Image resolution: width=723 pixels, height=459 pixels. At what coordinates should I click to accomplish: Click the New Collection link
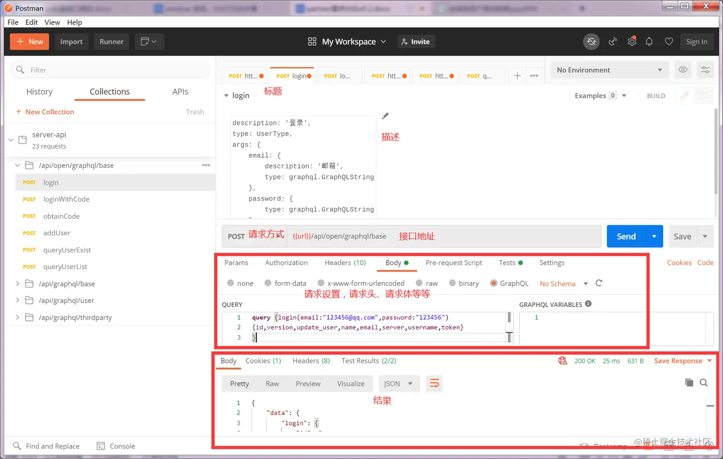point(45,111)
